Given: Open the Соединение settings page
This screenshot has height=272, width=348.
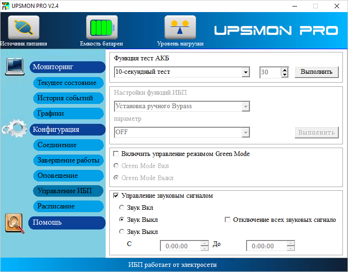Looking at the screenshot, I should tap(69, 145).
